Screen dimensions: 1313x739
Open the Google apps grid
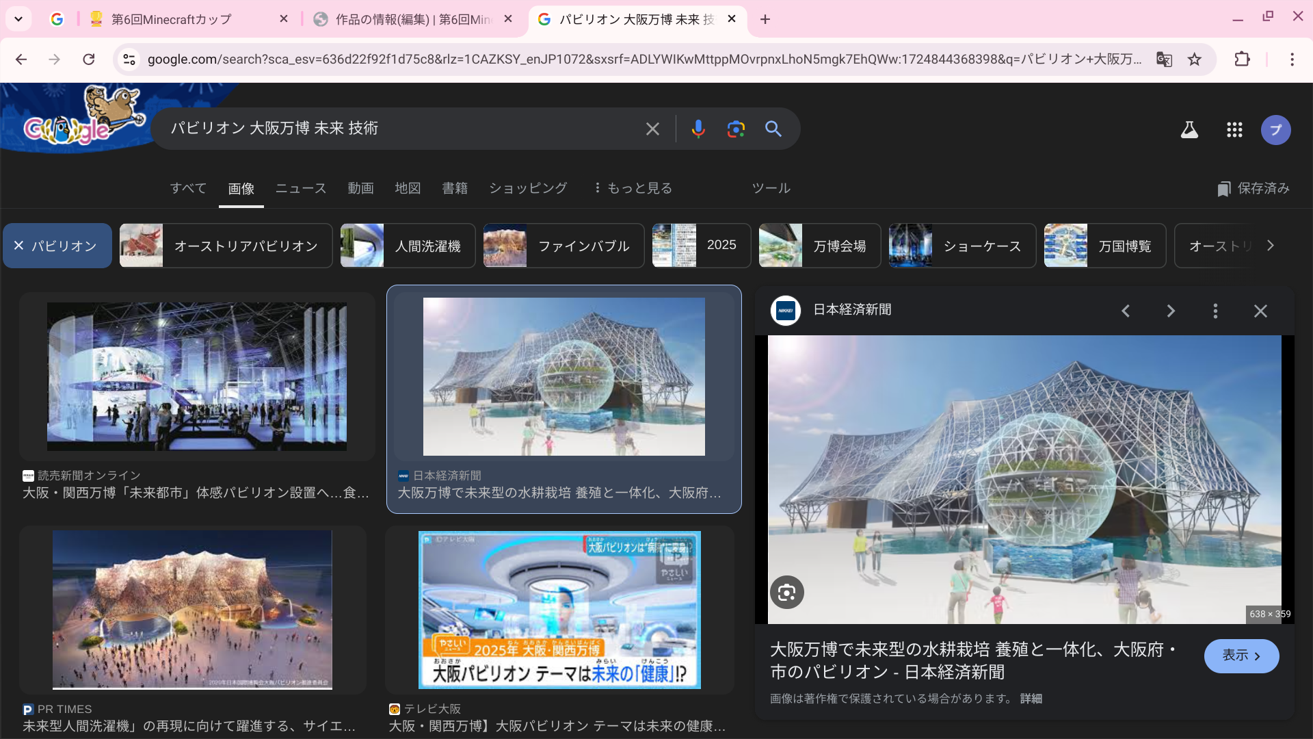pos(1234,129)
